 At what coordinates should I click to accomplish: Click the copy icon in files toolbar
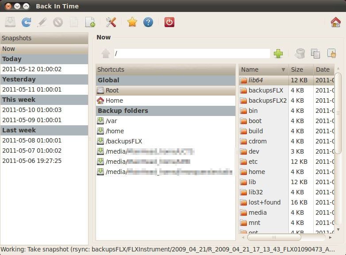tap(315, 54)
